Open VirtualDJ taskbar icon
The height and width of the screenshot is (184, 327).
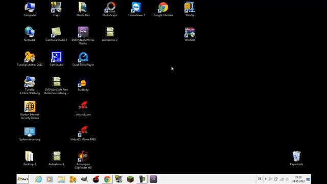pyautogui.click(x=96, y=179)
